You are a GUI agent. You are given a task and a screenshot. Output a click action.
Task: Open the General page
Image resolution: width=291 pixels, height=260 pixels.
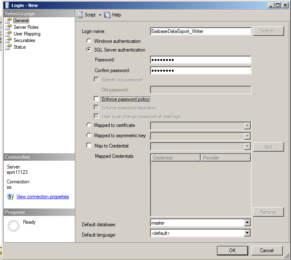(21, 21)
